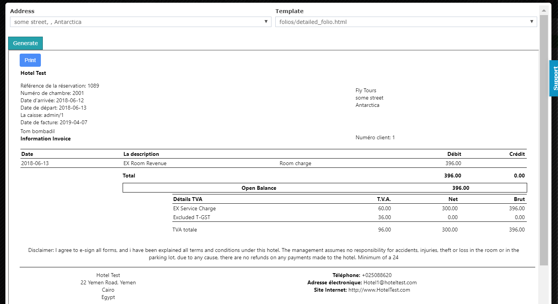This screenshot has width=558, height=304.
Task: Click the bold Hotel Test heading under Print
Action: tap(33, 73)
